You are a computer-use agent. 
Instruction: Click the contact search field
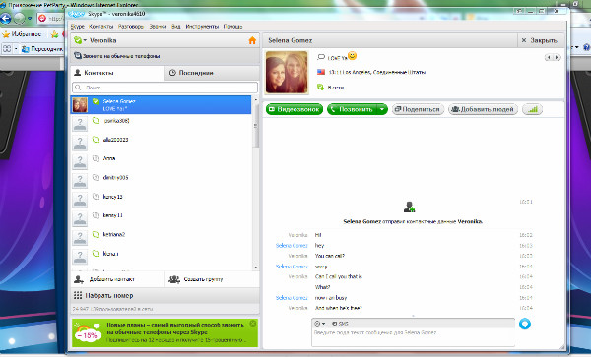[164, 88]
